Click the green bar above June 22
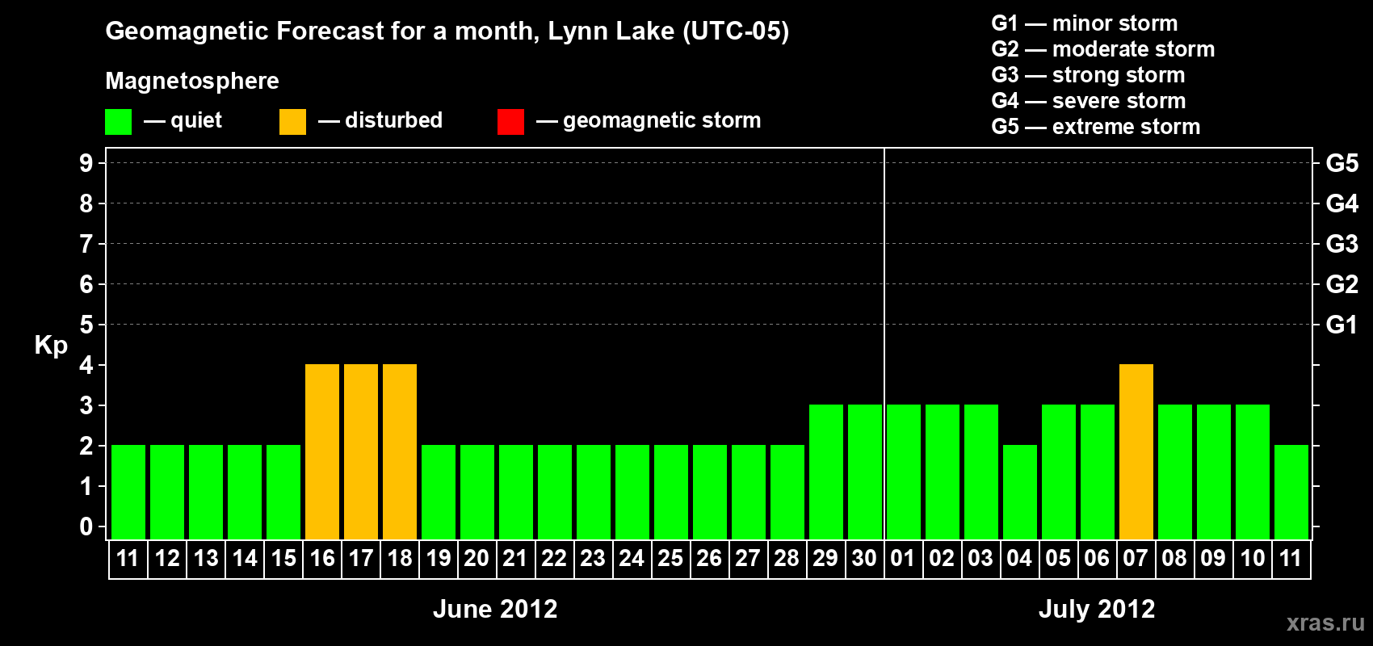Viewport: 1373px width, 646px height. point(555,492)
